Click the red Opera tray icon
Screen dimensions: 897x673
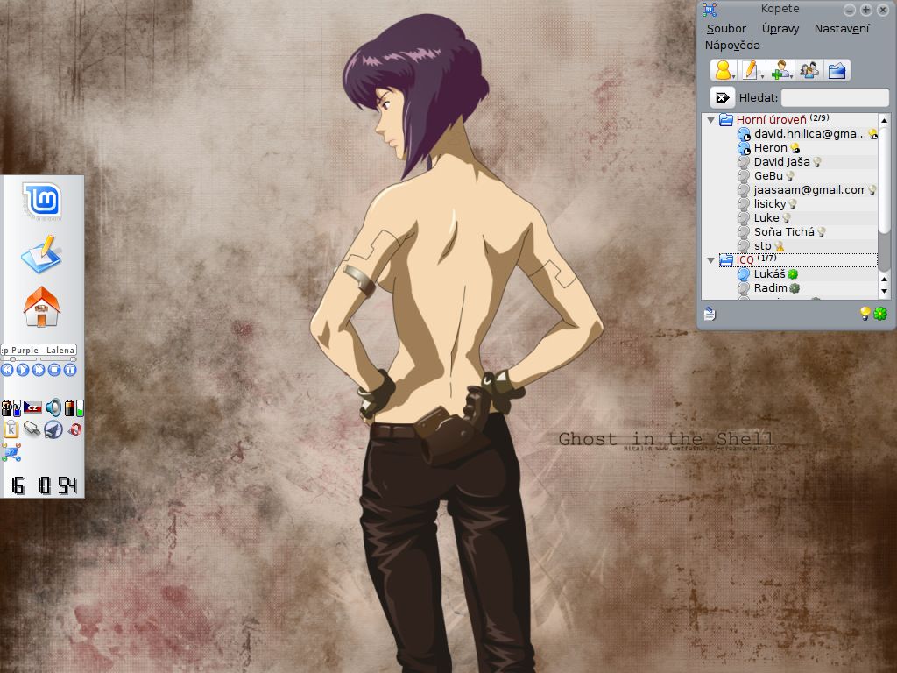[x=75, y=429]
